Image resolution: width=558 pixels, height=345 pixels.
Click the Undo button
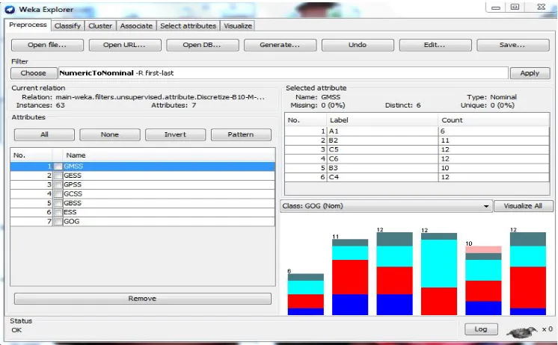pyautogui.click(x=358, y=45)
